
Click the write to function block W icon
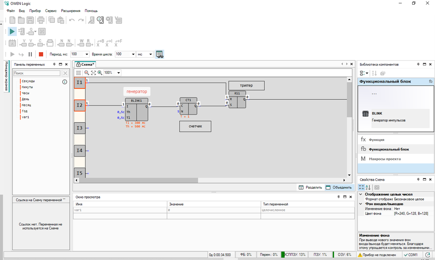click(x=80, y=43)
